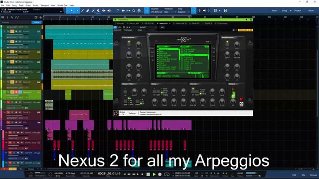
Task: Click the macro toolbar icon
Action: tap(215, 10)
